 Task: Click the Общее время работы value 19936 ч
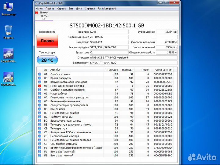167,53
